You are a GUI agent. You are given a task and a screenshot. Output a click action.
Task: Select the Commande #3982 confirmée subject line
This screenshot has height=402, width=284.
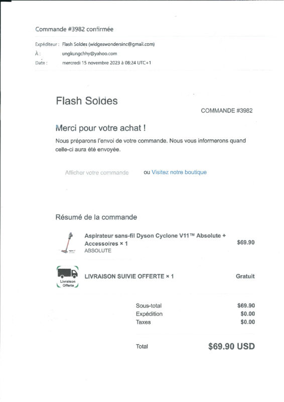pos(74,29)
